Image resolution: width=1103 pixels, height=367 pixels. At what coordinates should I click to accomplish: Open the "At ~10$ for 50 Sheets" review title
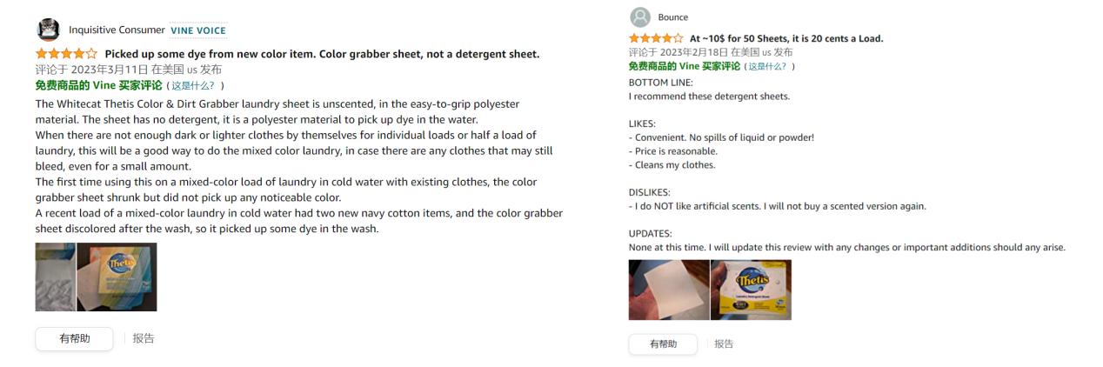(785, 38)
